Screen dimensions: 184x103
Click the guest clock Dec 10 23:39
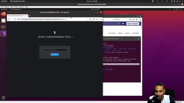pos(95,9)
